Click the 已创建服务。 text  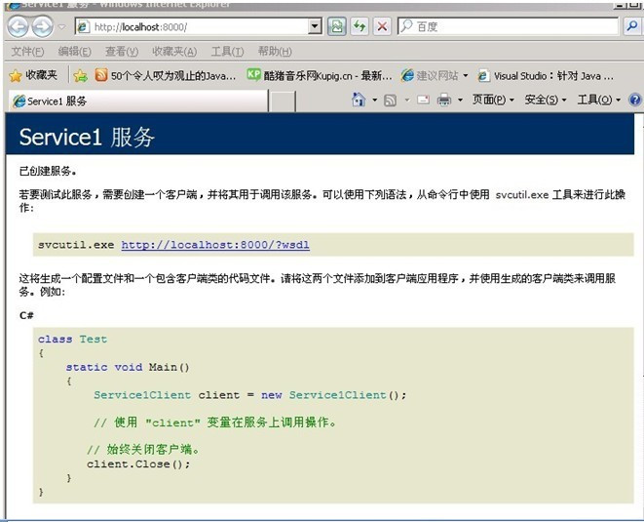pos(48,171)
